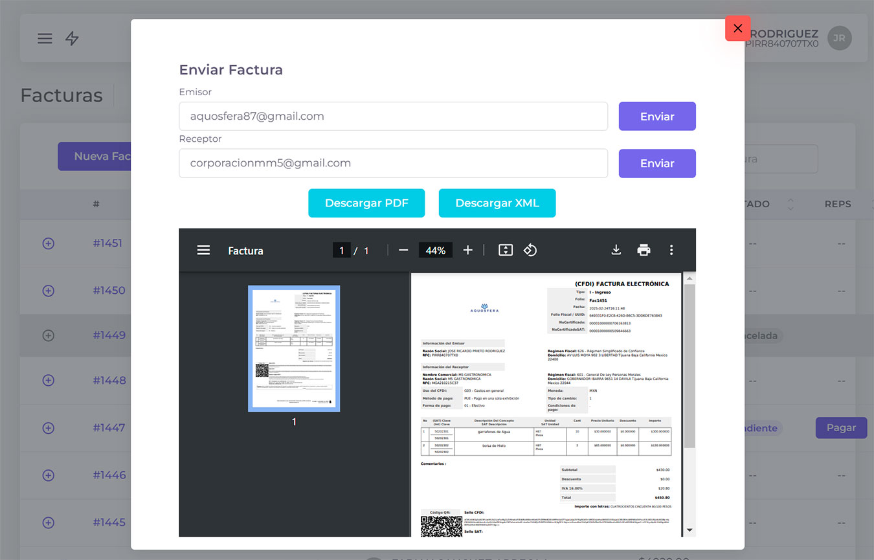Zoom out with the PDF minus icon
Viewport: 874px width, 560px height.
tap(403, 251)
